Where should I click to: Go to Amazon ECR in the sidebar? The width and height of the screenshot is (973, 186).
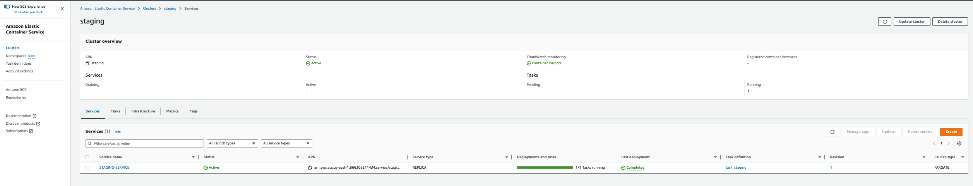coord(16,90)
